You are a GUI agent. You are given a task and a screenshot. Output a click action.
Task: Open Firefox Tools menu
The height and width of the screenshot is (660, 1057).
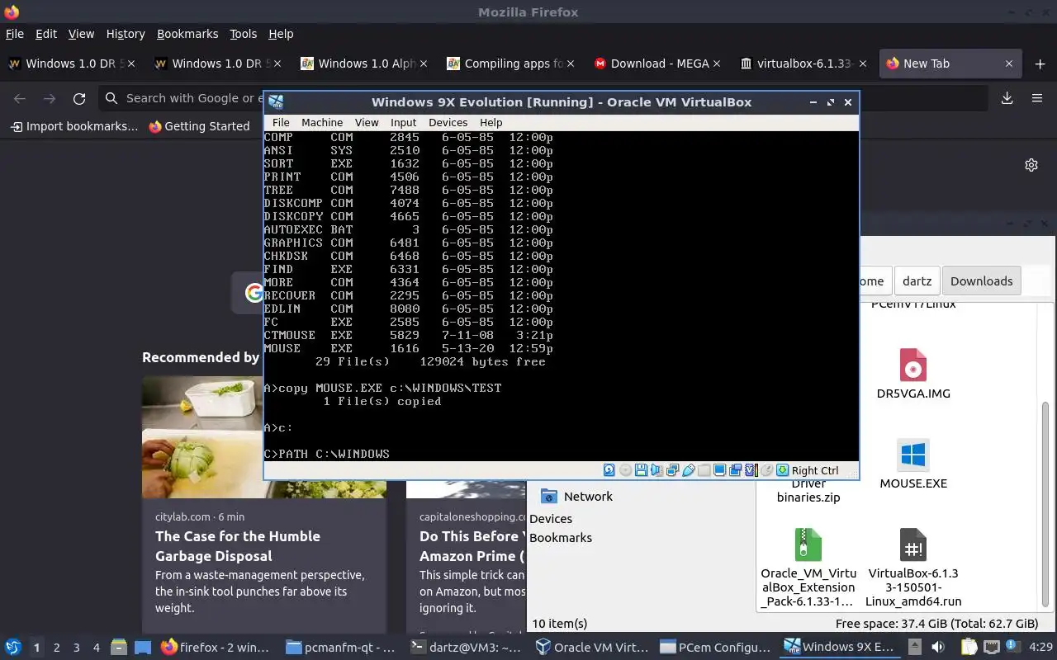point(243,34)
